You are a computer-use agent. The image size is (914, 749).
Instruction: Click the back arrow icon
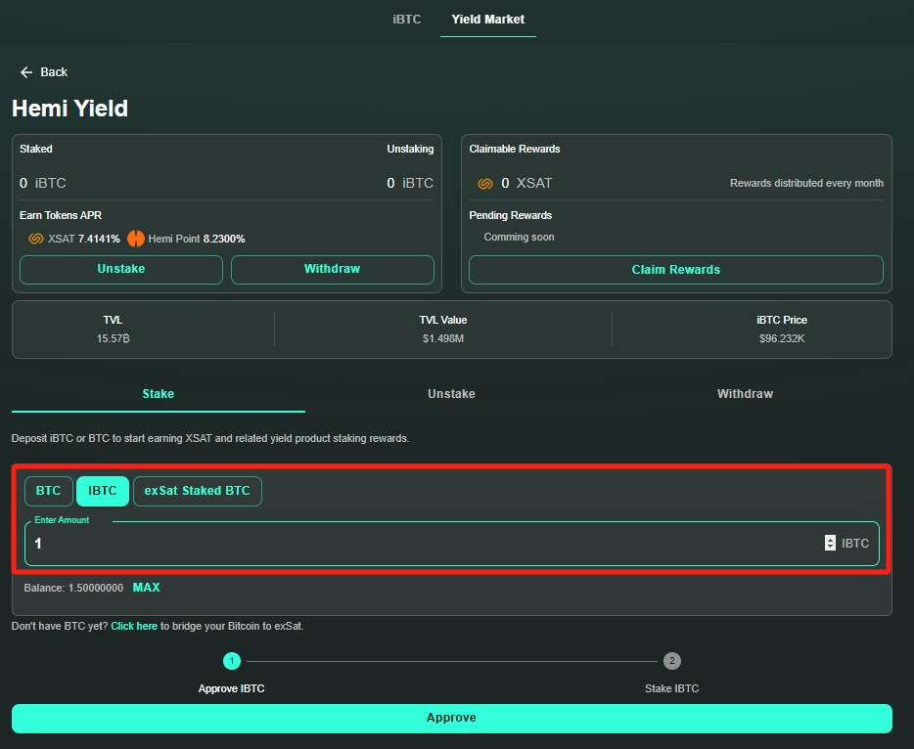(26, 72)
